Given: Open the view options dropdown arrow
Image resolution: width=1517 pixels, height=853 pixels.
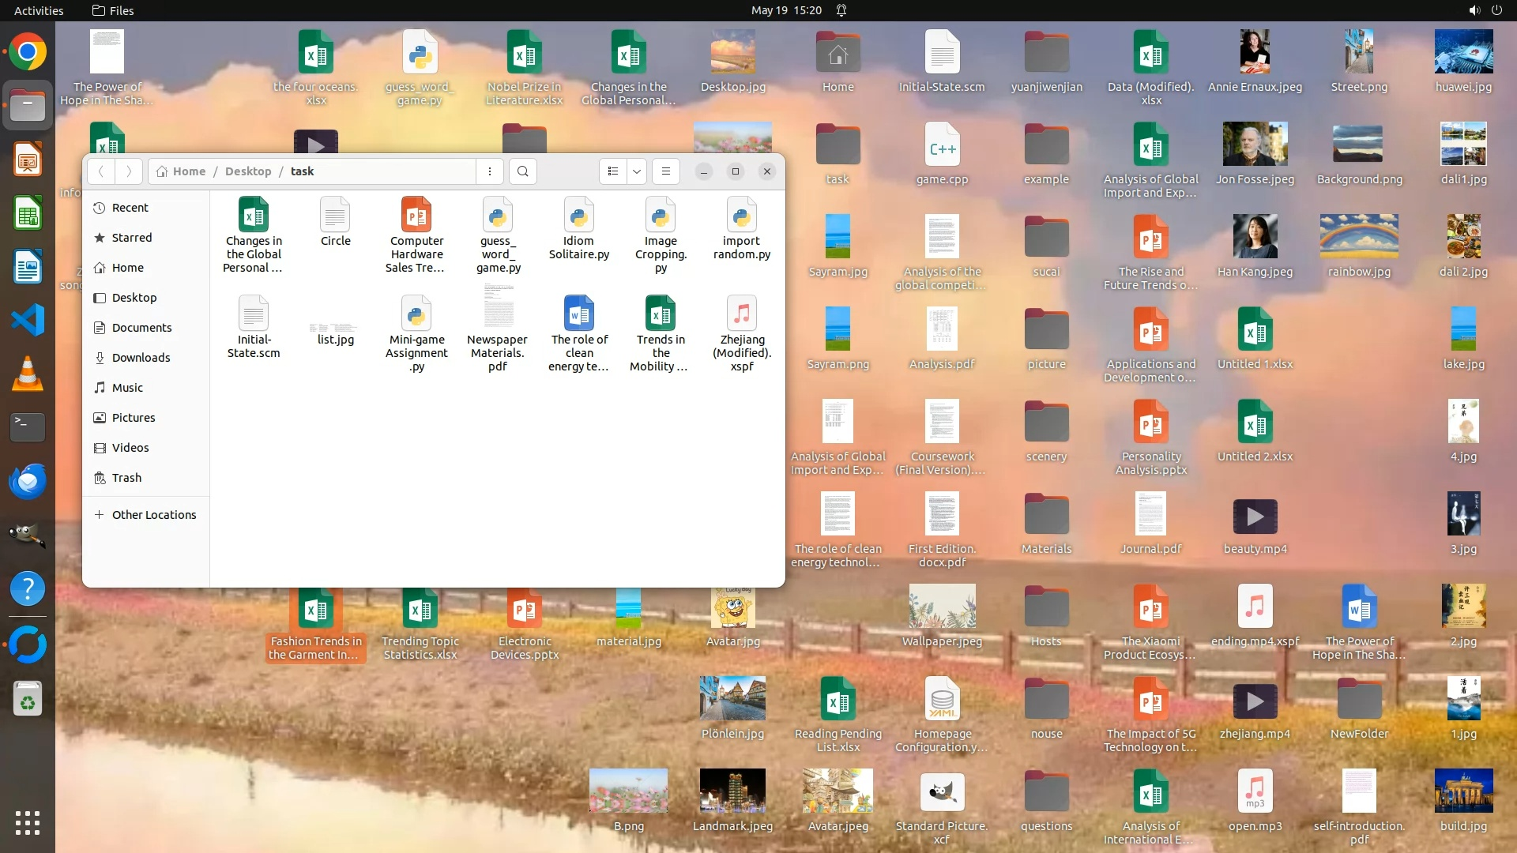Looking at the screenshot, I should click(637, 171).
